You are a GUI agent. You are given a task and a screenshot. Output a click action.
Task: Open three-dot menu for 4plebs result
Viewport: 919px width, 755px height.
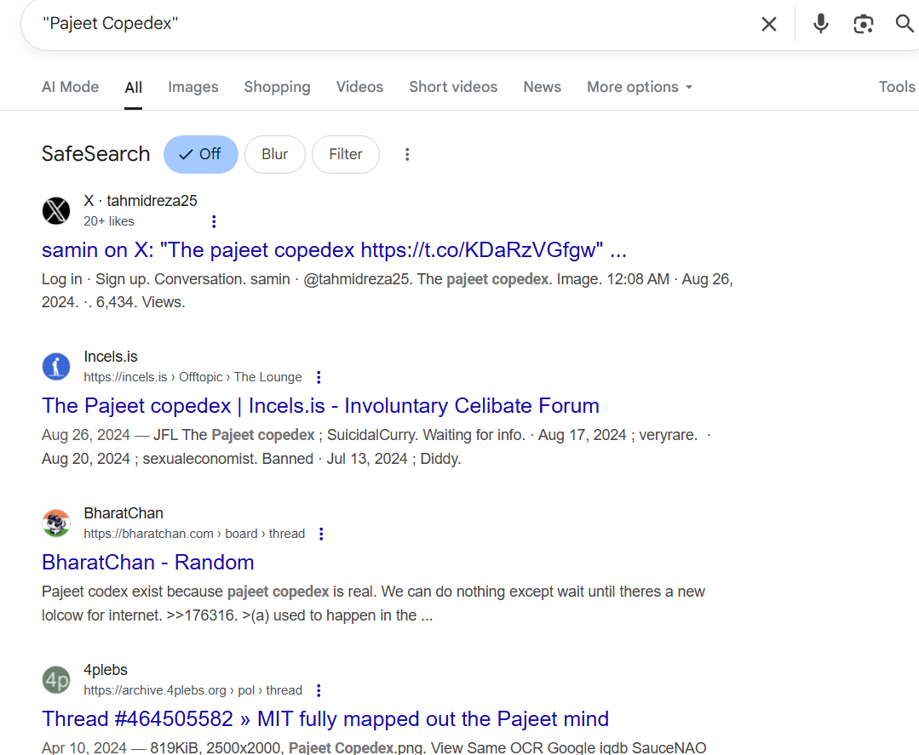coord(319,690)
